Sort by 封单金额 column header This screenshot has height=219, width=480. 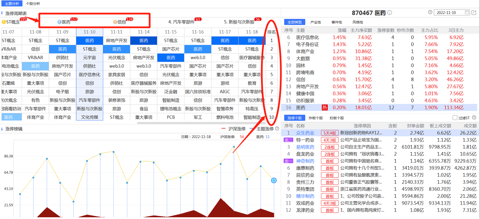415,126
